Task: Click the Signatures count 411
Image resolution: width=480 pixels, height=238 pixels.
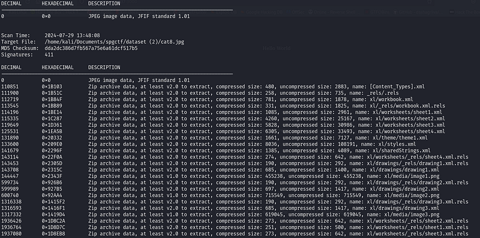Action: point(49,55)
